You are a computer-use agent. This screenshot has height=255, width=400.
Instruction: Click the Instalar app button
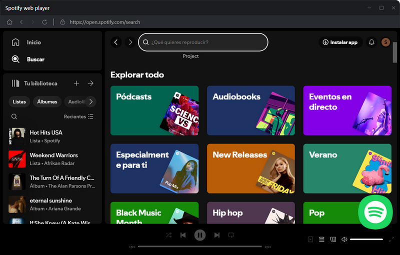pyautogui.click(x=340, y=42)
